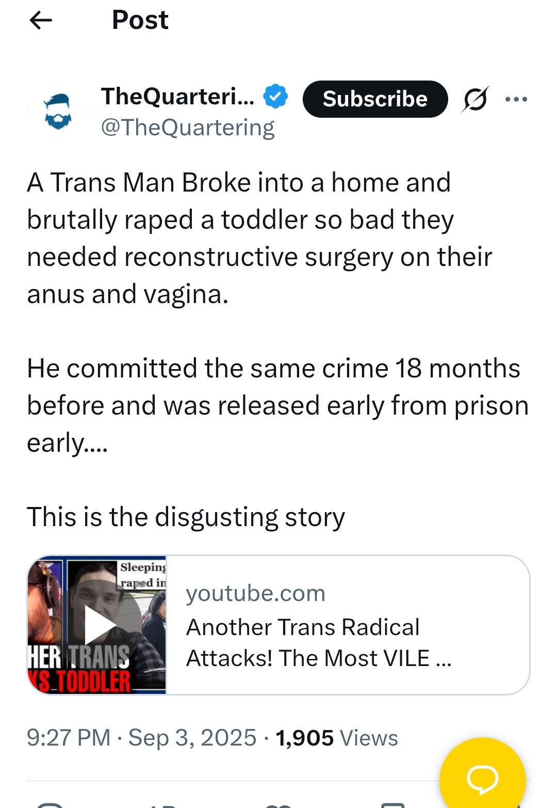The width and height of the screenshot is (557, 808).
Task: Tap the bookmark icon below the post
Action: pos(393,805)
